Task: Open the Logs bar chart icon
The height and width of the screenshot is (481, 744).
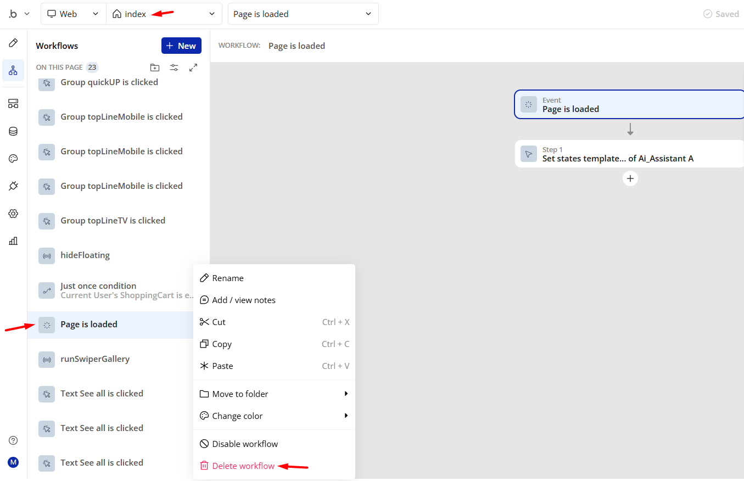Action: click(13, 240)
